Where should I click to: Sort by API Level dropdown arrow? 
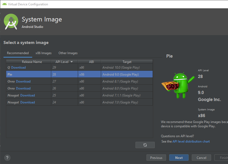pyautogui.click(x=72, y=62)
